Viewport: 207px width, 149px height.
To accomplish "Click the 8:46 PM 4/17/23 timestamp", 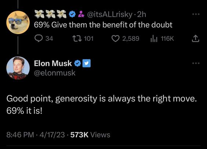I will pyautogui.click(x=36, y=135).
